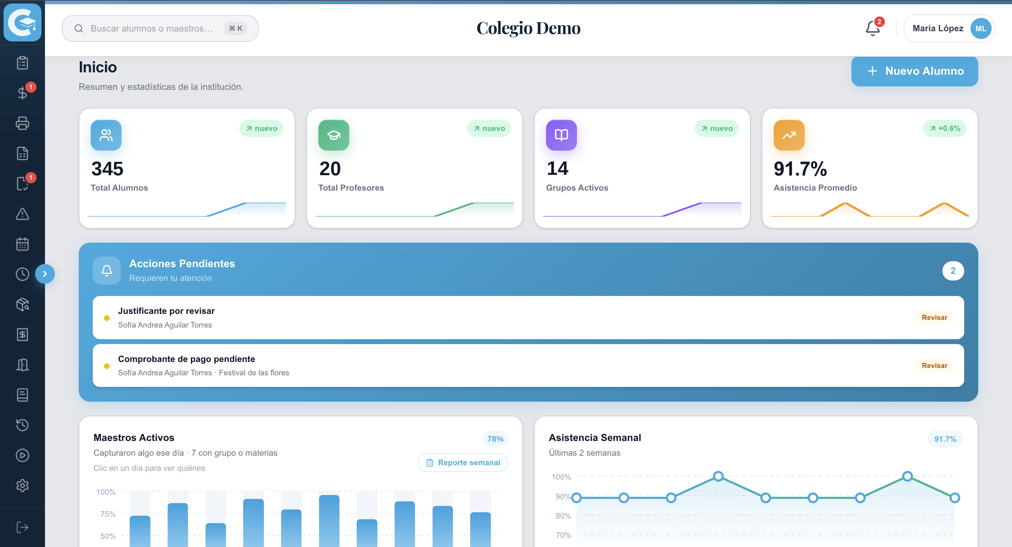The width and height of the screenshot is (1012, 547).
Task: Click the green graduation cap Profesores icon
Action: click(x=333, y=135)
